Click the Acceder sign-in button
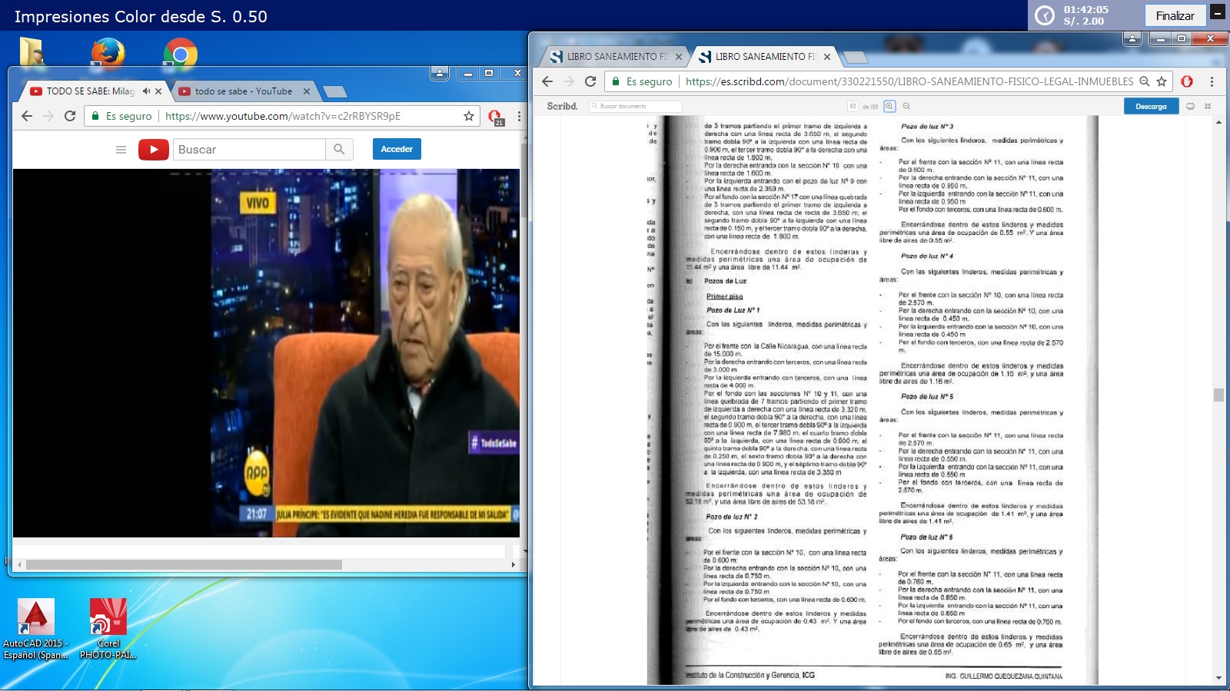The height and width of the screenshot is (691, 1230). [x=397, y=149]
